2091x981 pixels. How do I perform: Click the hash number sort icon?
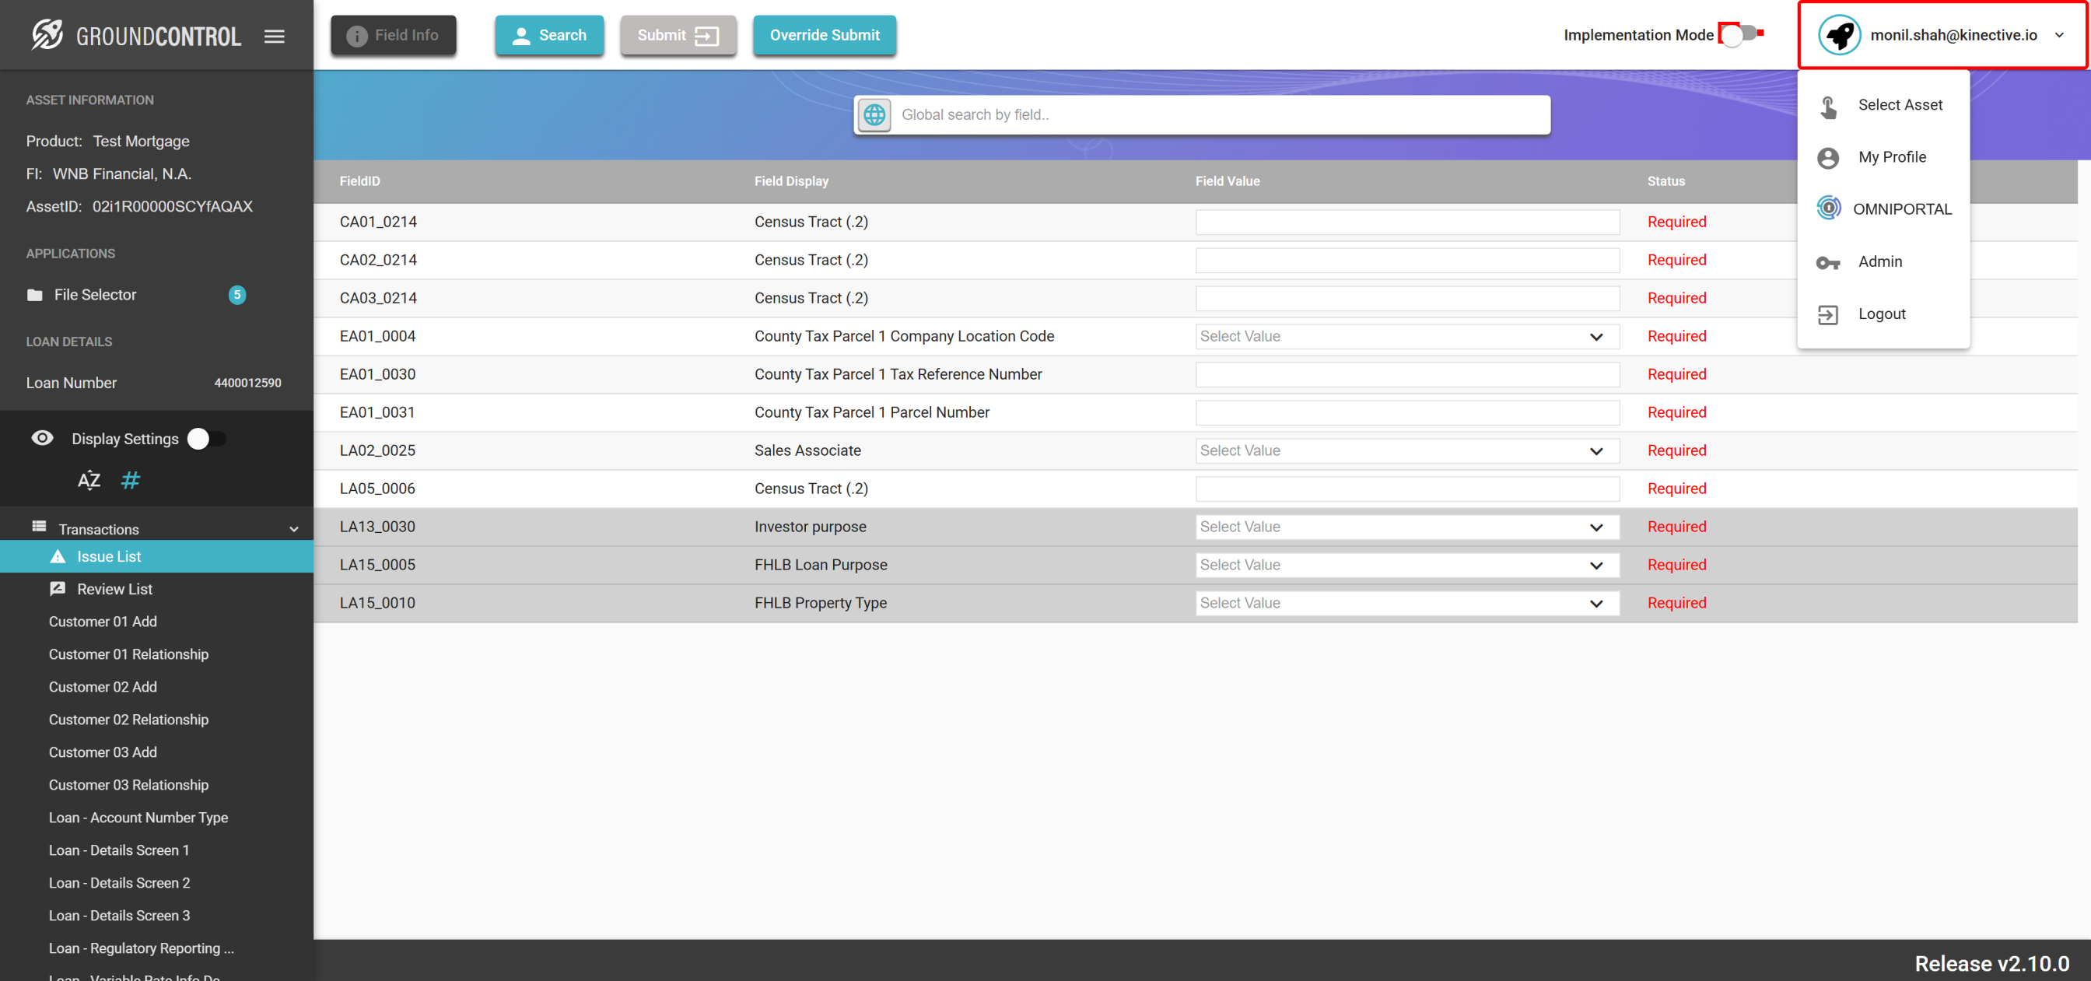click(x=130, y=480)
